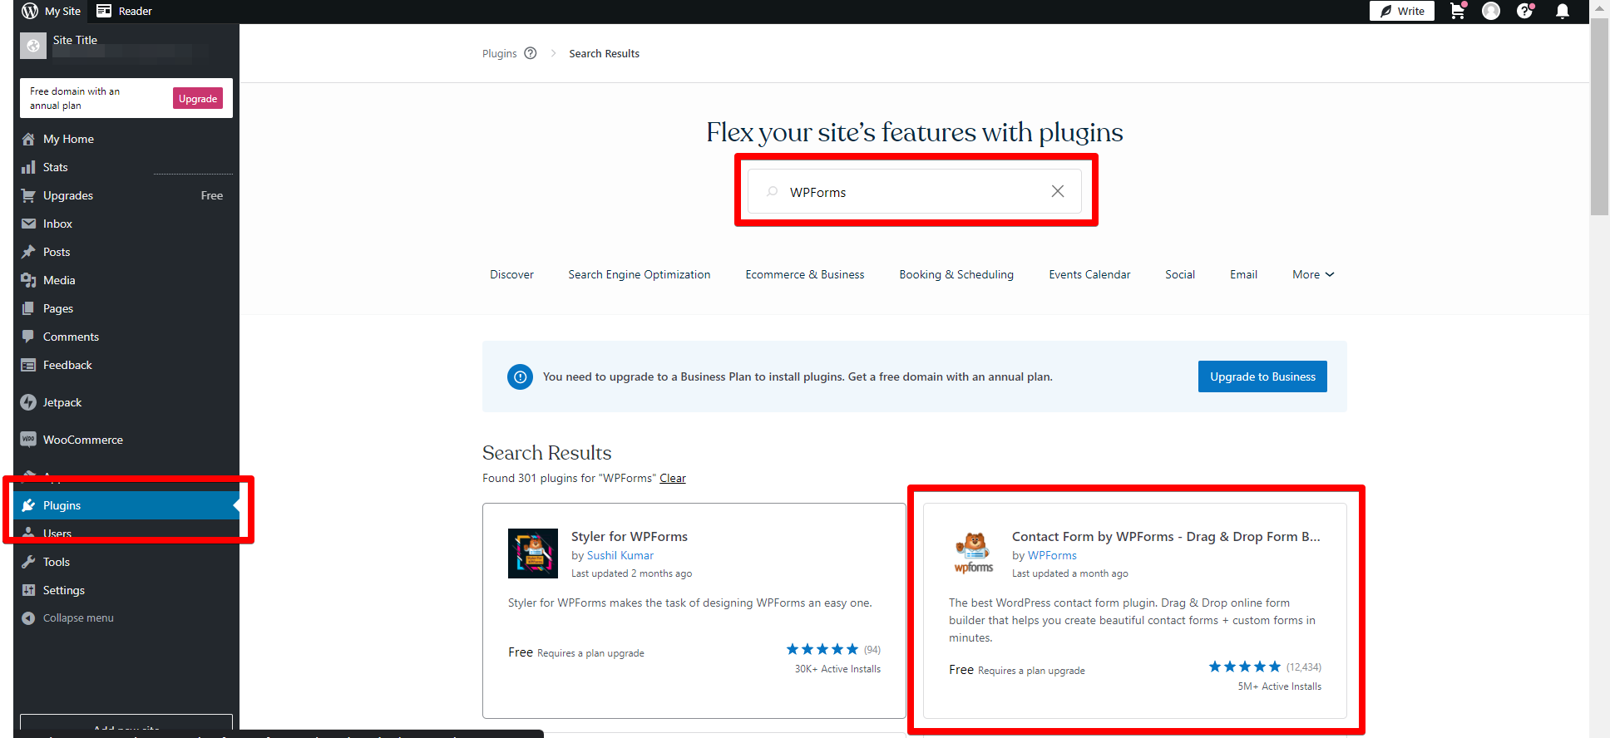Click the "30K+ Active Installs" text

(837, 668)
